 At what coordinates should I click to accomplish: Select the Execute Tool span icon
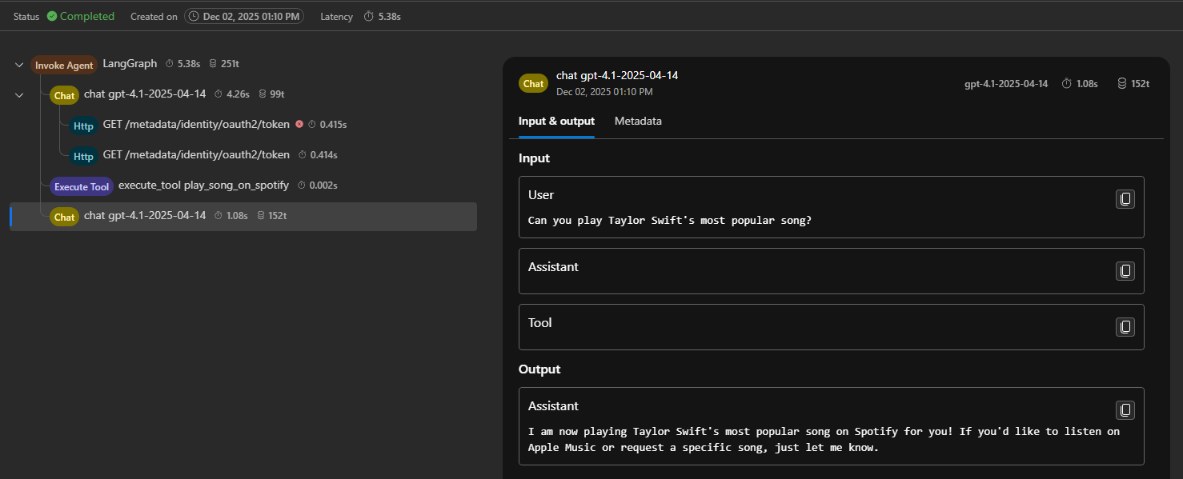[x=81, y=186]
